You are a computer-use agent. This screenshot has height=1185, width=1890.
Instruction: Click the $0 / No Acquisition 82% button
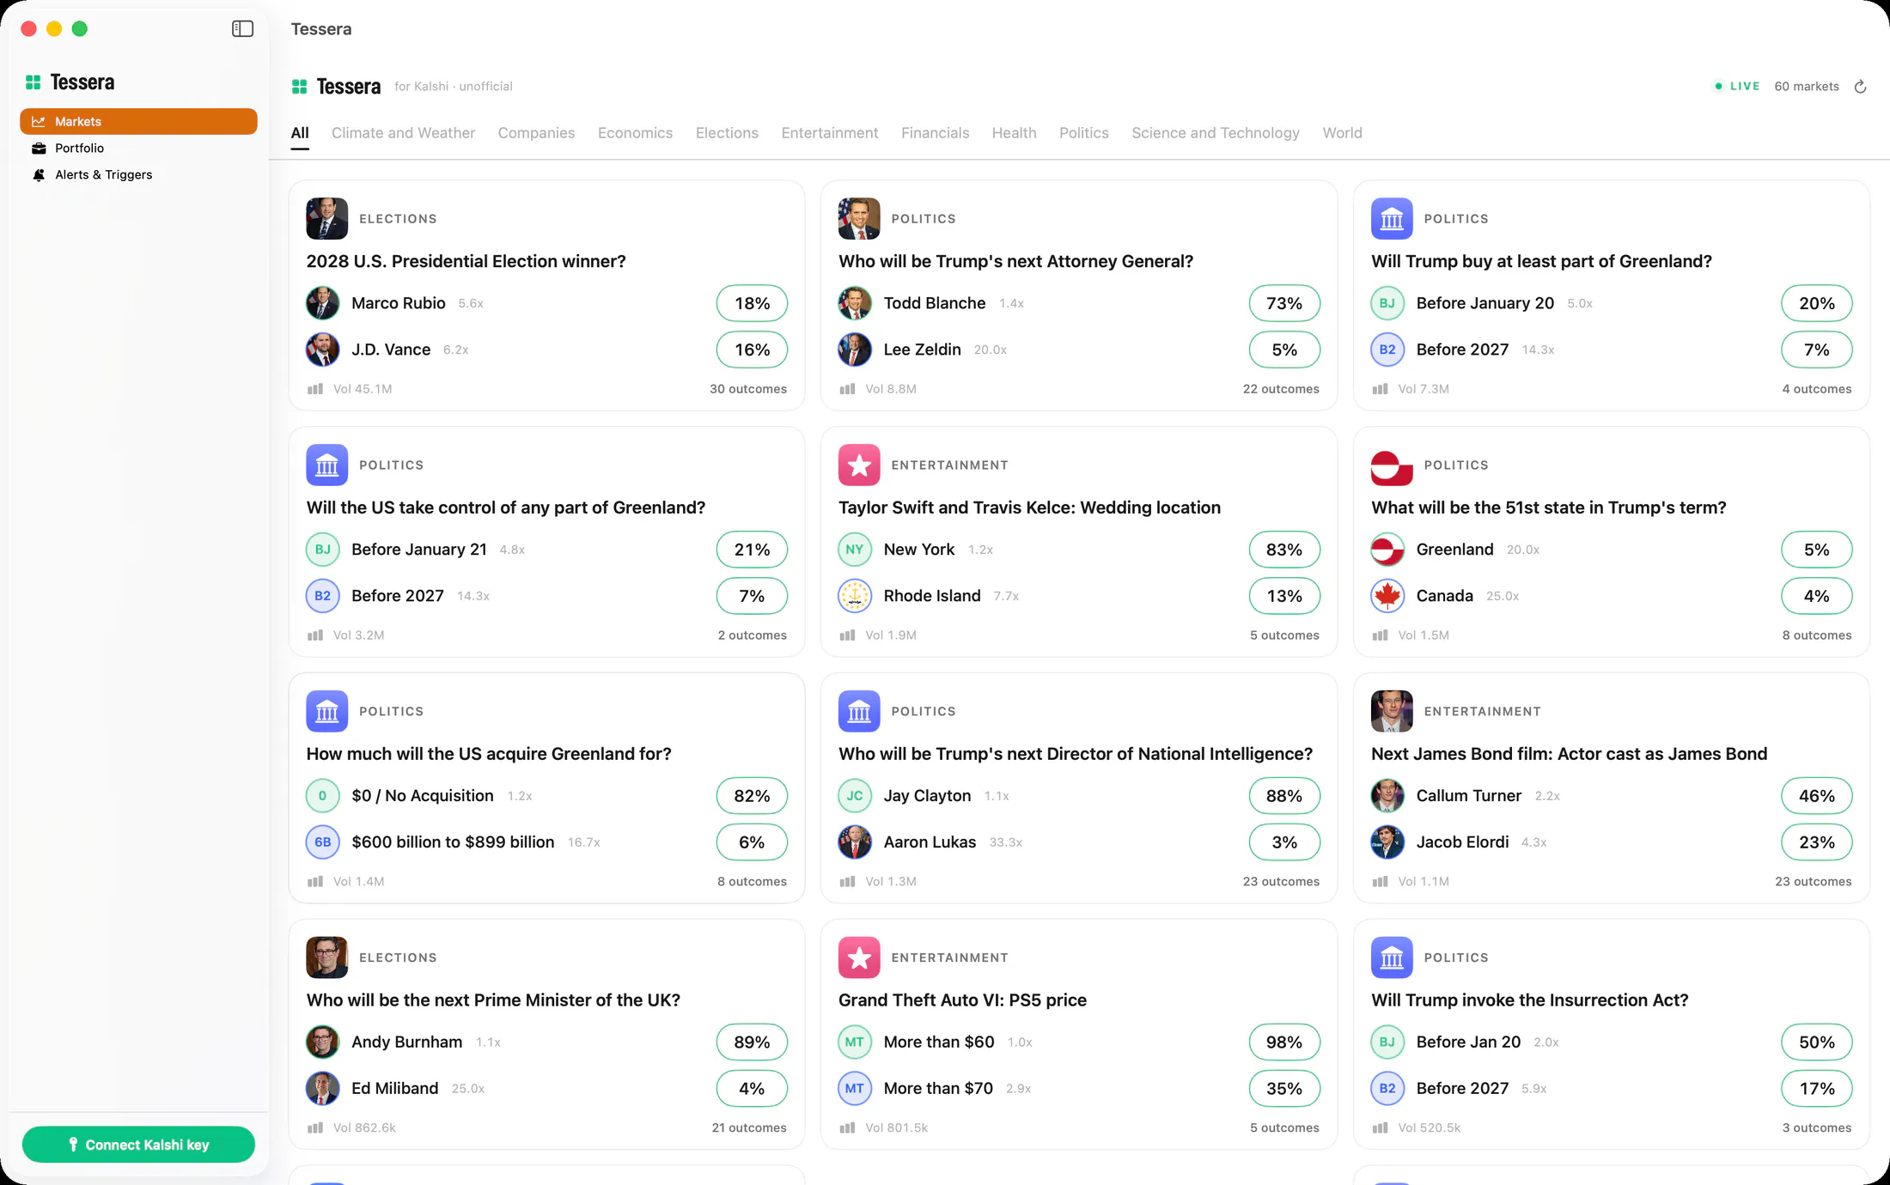(752, 796)
